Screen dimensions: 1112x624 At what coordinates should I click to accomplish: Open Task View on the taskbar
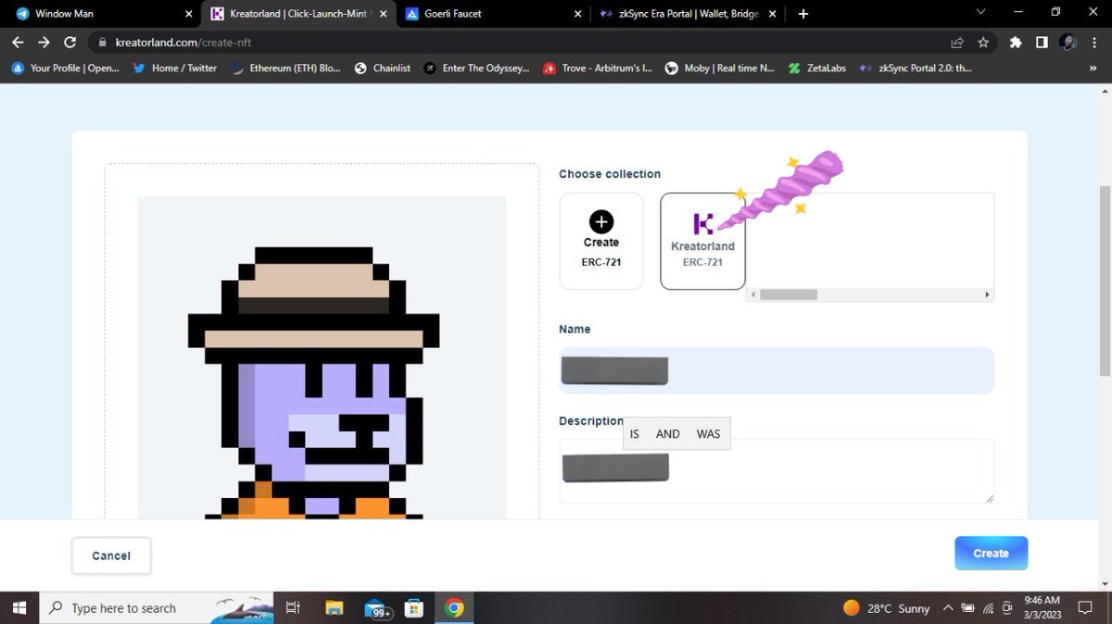point(293,607)
